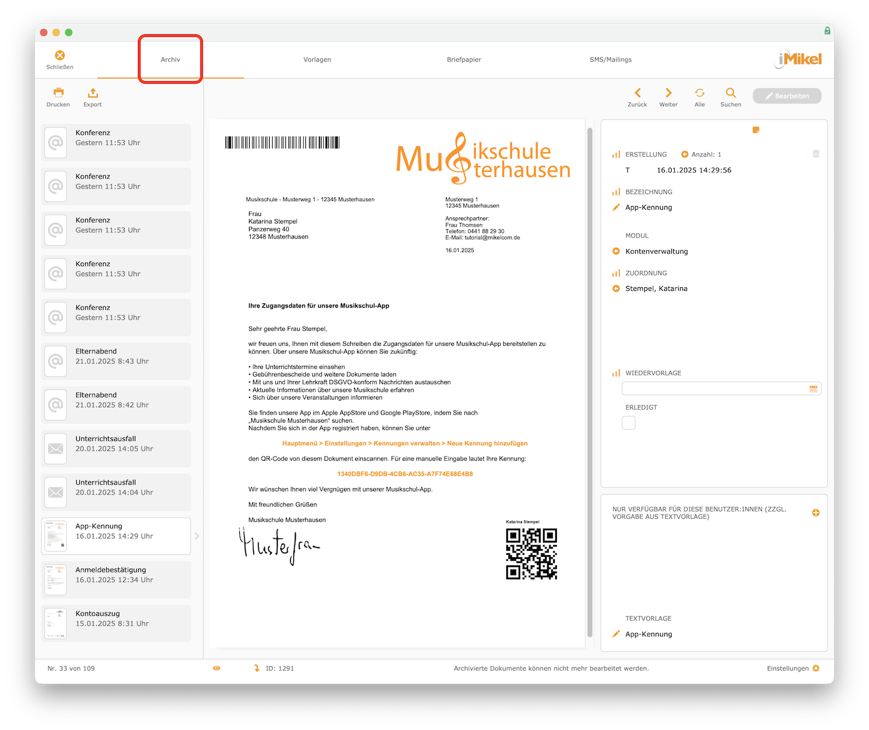Click the QR code in the document
The image size is (869, 730).
click(531, 554)
